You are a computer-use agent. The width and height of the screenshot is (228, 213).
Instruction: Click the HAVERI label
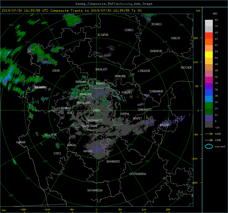[x=88, y=151]
